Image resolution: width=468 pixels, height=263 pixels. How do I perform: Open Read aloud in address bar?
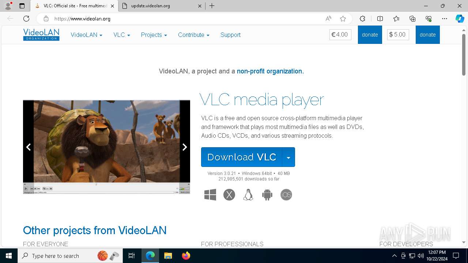coord(328,19)
